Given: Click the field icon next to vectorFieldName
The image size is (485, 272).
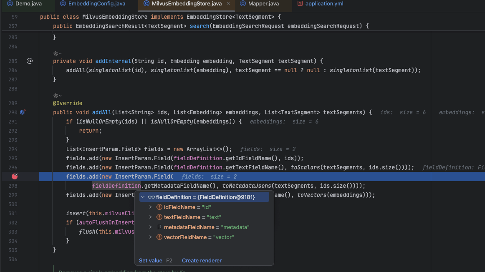Looking at the screenshot, I should [x=159, y=237].
